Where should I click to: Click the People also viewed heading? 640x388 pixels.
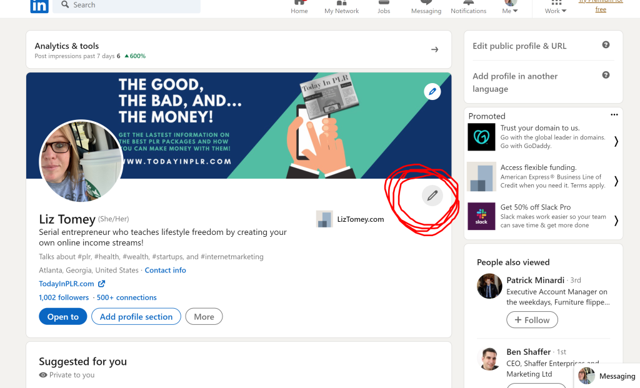pos(513,262)
